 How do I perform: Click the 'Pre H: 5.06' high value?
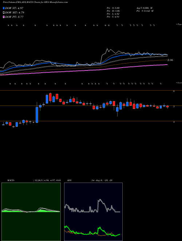(113, 11)
